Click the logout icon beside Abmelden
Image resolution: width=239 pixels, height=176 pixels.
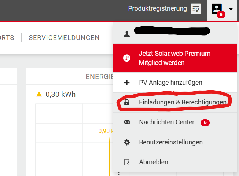tap(127, 162)
